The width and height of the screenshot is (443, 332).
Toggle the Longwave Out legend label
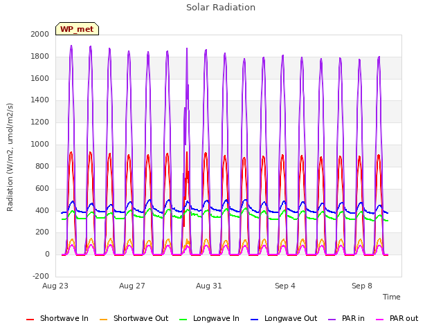click(x=291, y=318)
